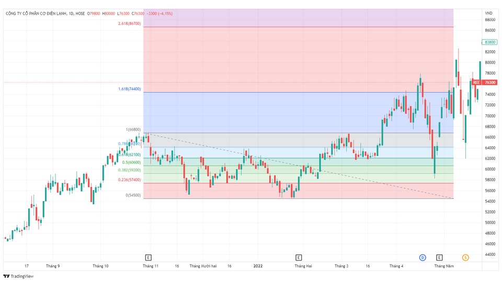The width and height of the screenshot is (502, 282).
Task: Open the earnings marker above Tháng Năm
Action: pyautogui.click(x=439, y=257)
